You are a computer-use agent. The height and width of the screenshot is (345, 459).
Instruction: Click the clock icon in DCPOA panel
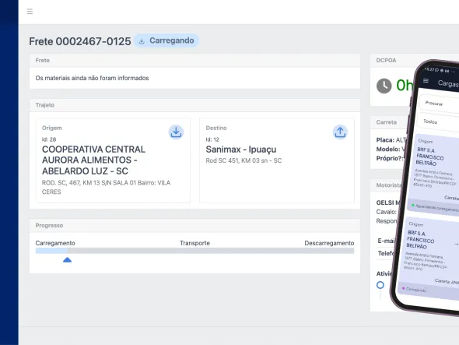384,86
